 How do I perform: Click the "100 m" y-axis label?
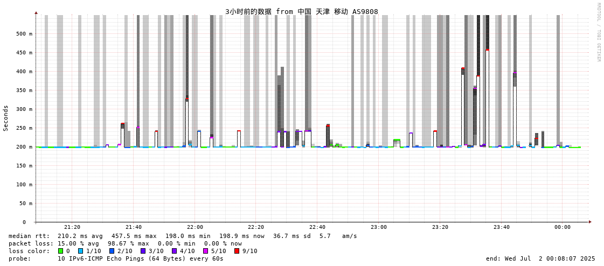[24, 185]
